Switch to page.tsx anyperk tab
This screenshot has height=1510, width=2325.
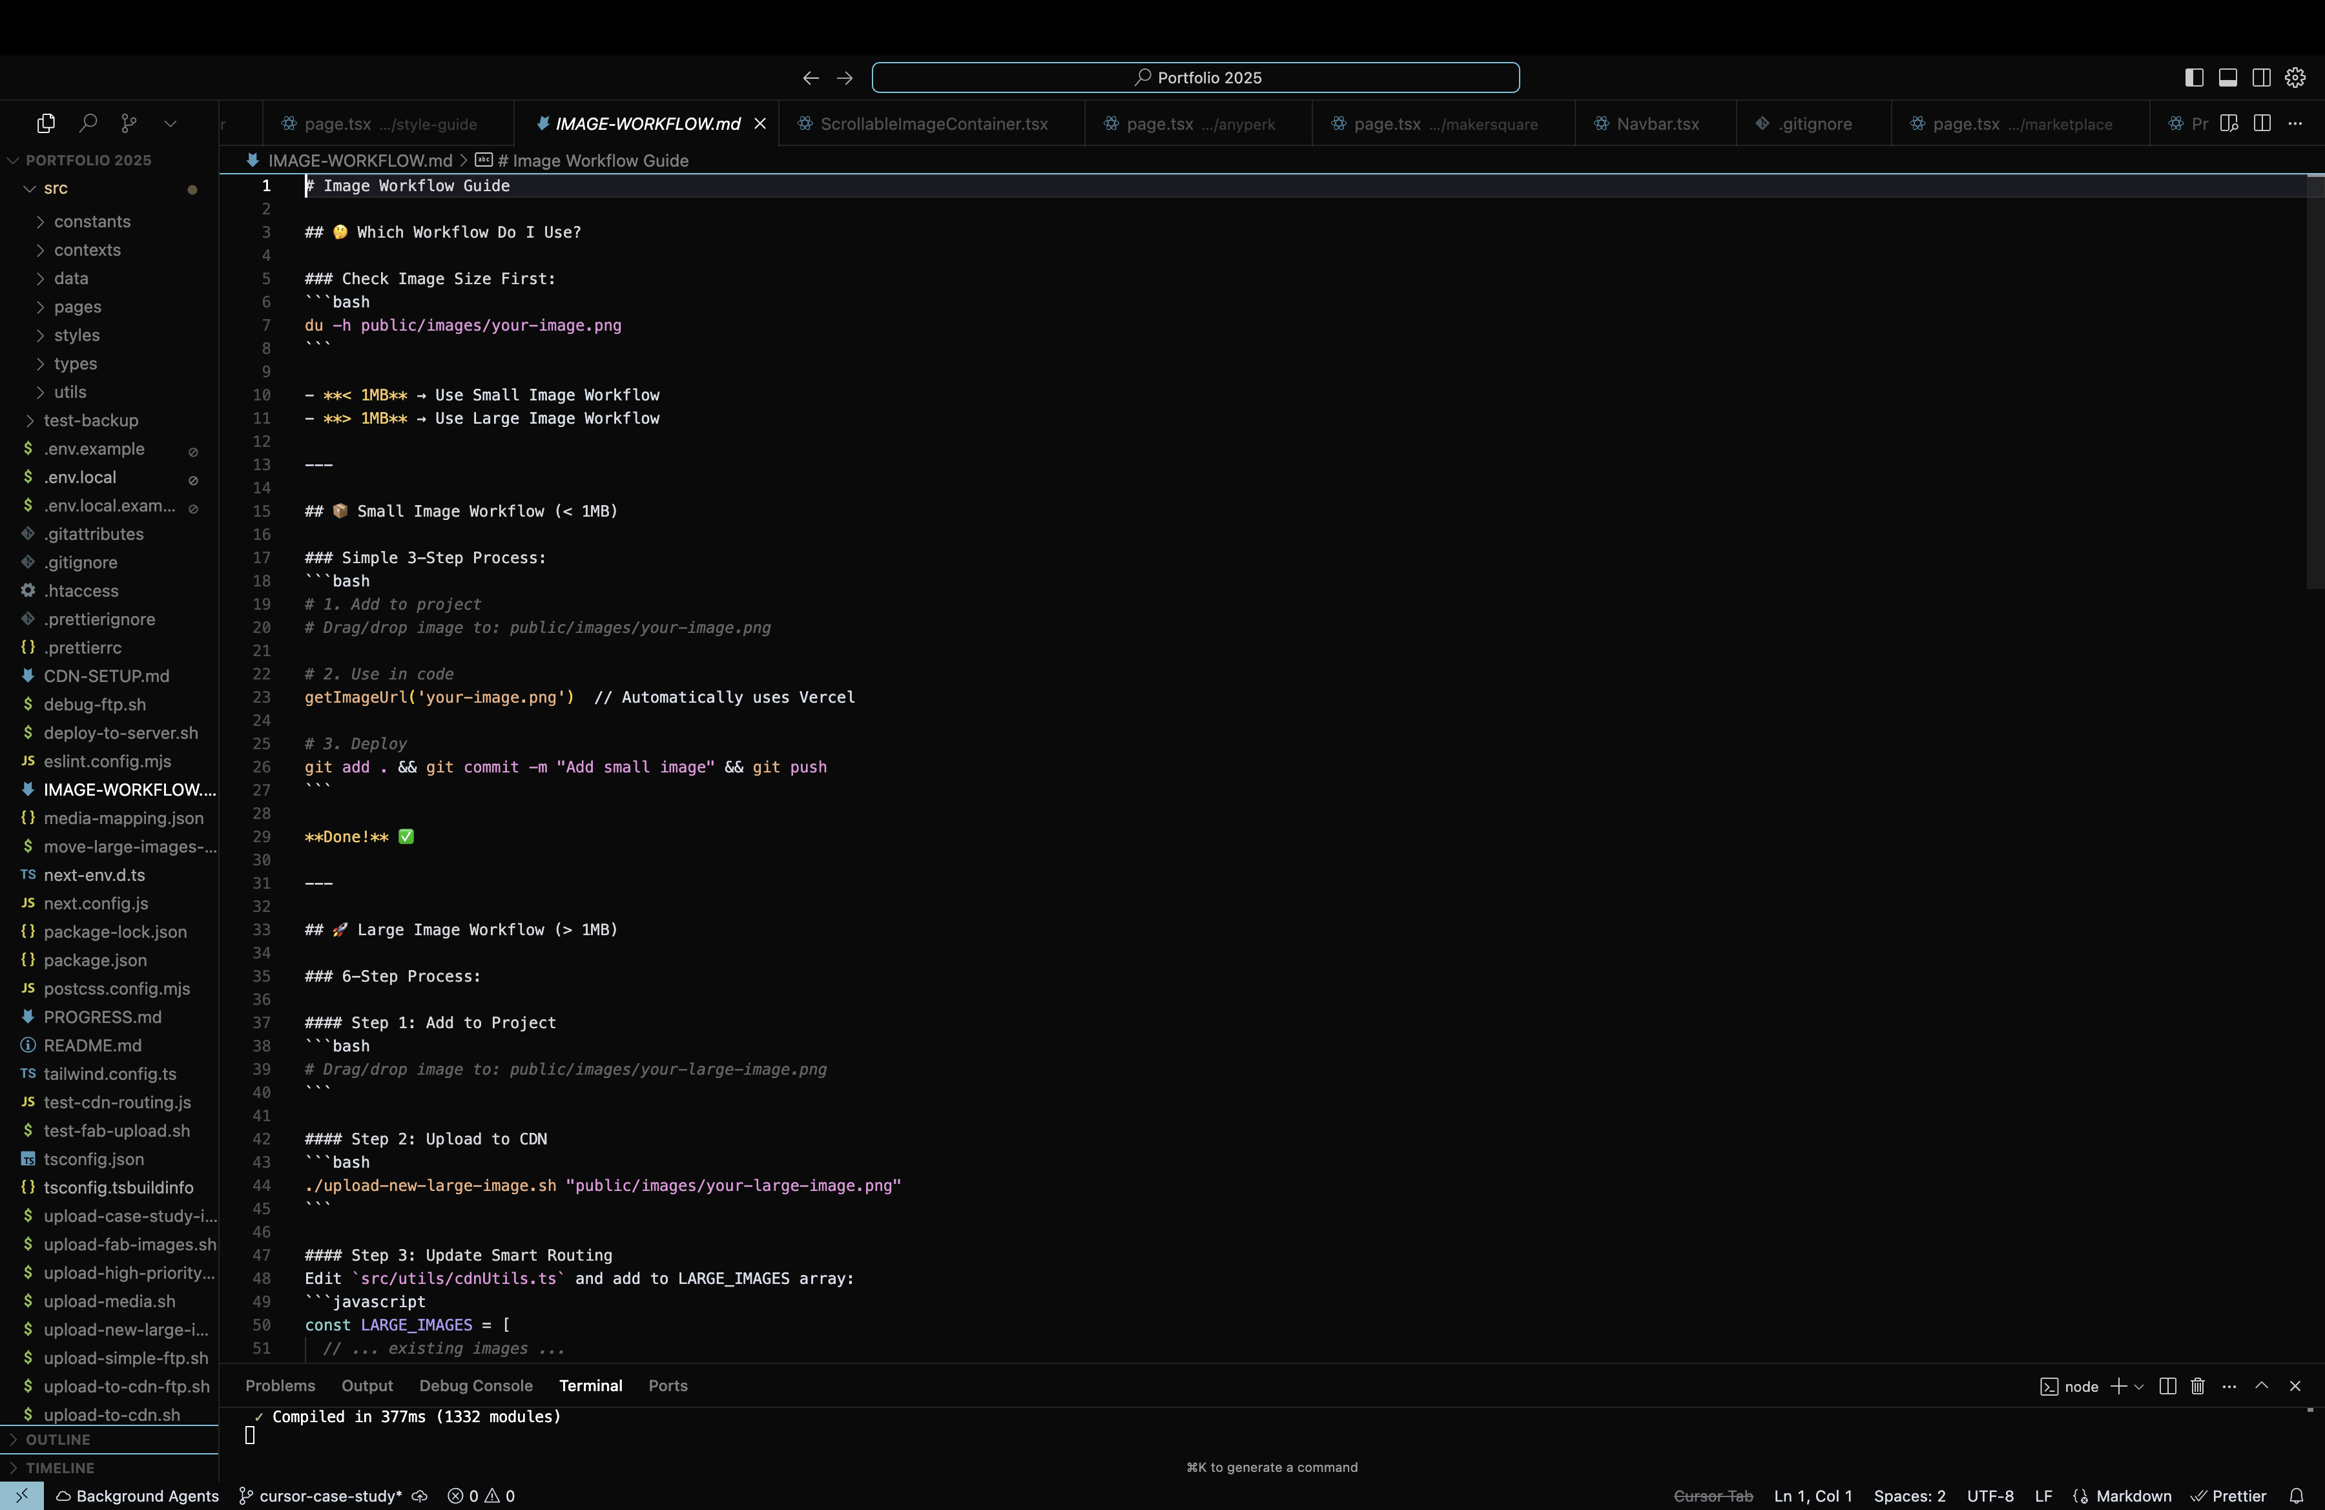[1199, 124]
